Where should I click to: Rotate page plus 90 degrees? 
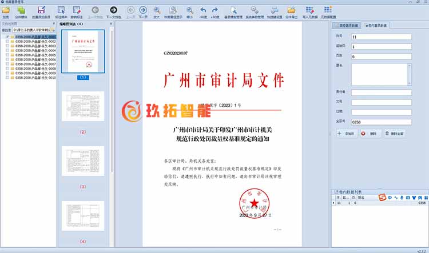pos(215,10)
